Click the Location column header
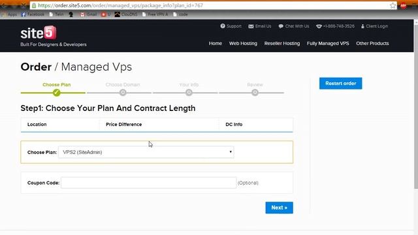The height and width of the screenshot is (235, 418). pyautogui.click(x=37, y=125)
